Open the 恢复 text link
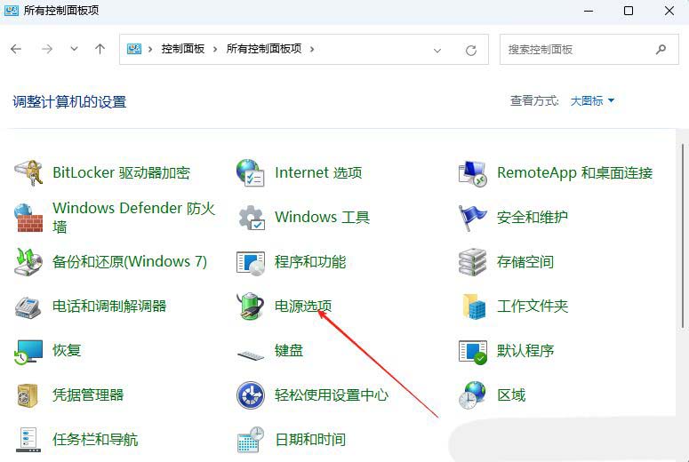 [67, 350]
